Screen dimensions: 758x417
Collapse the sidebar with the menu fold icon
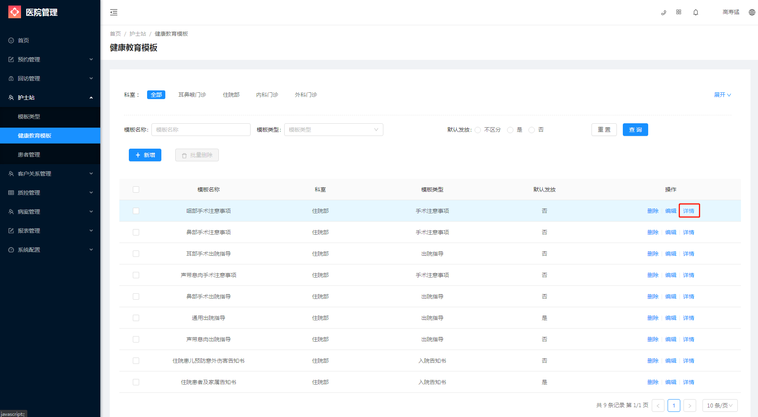[114, 12]
